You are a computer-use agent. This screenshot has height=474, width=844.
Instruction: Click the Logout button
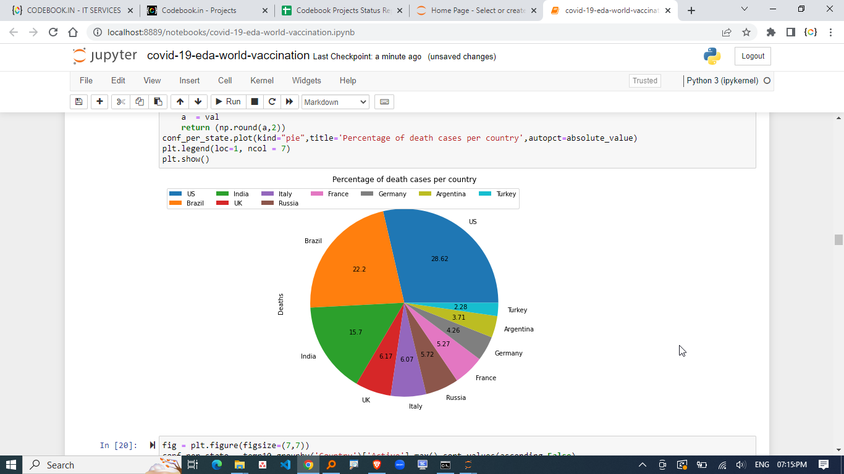[753, 56]
